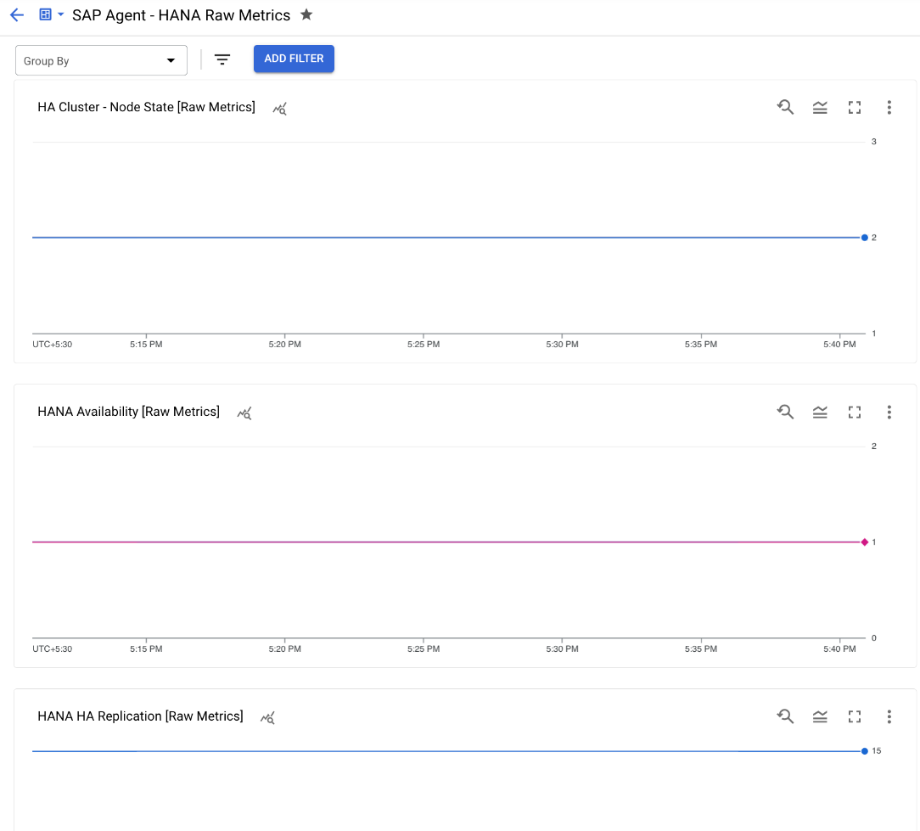Click the magnifier icon on HANA HA Replication chart
920x831 pixels.
[785, 716]
